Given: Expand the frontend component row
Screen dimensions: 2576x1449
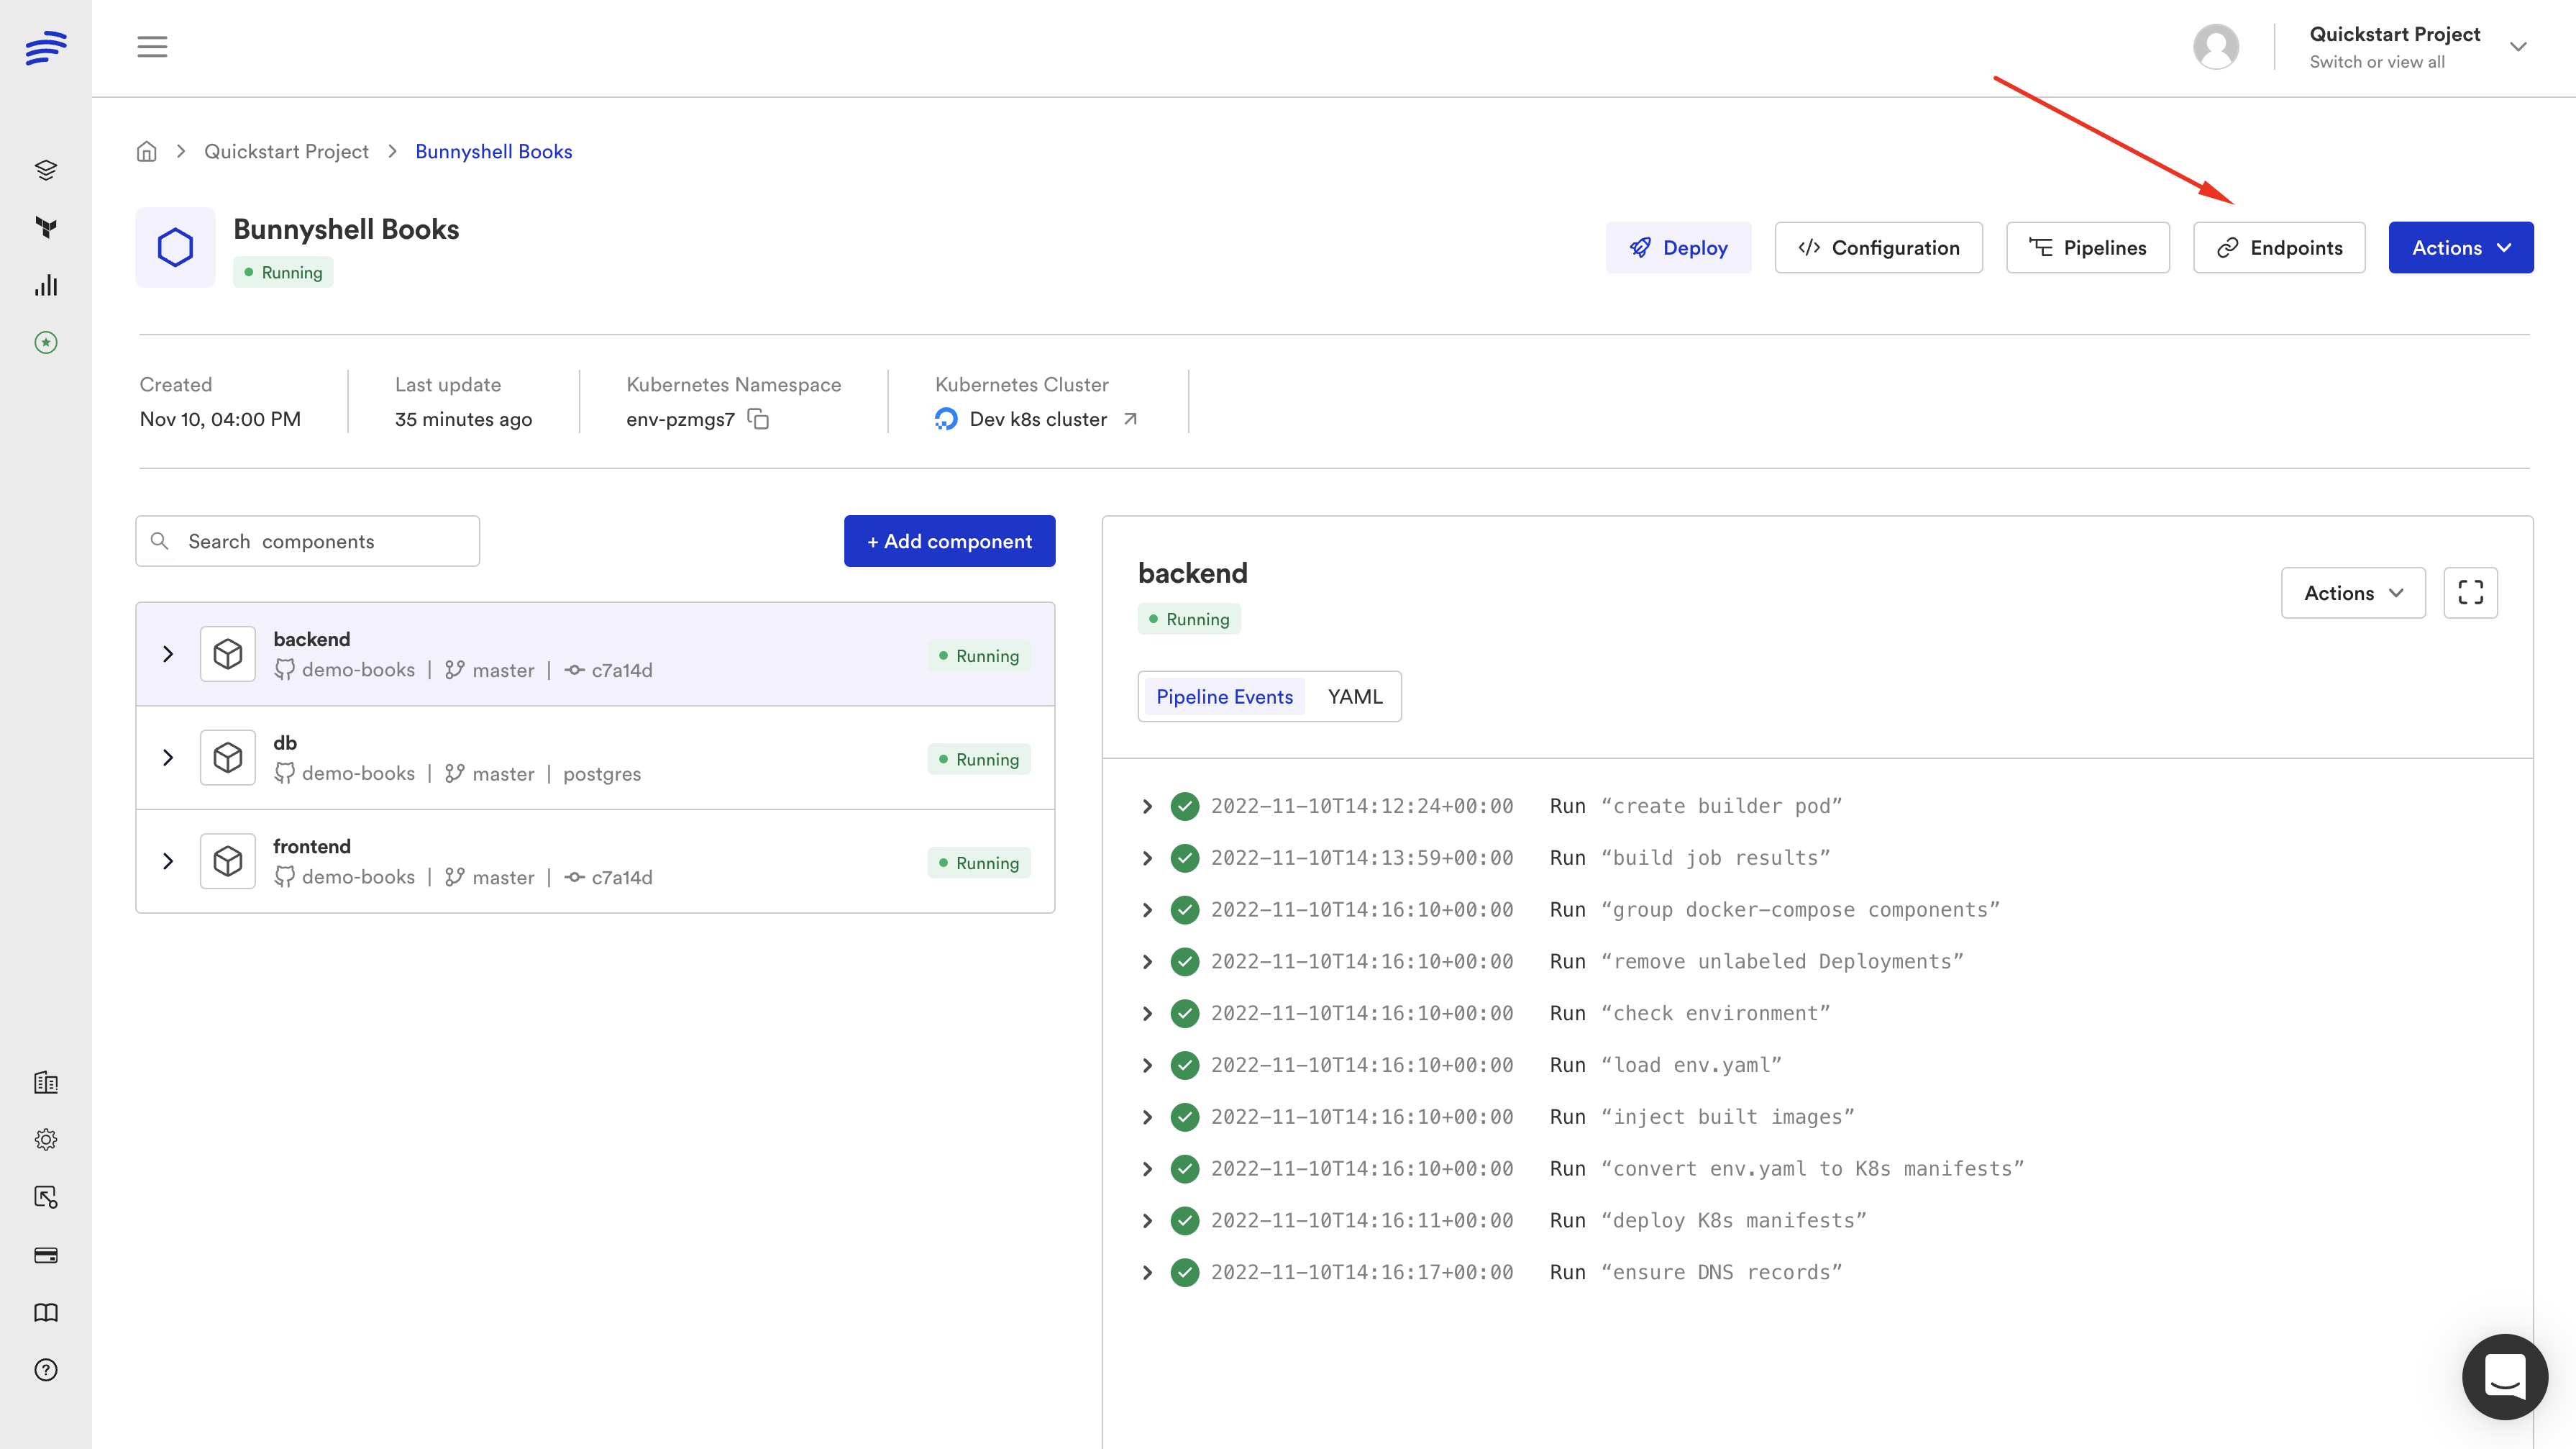Looking at the screenshot, I should [x=168, y=860].
